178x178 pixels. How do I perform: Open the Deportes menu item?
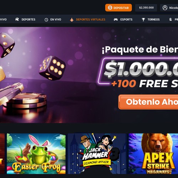pyautogui.click(x=28, y=20)
